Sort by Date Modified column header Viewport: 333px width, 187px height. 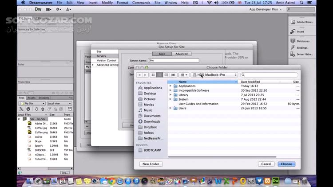click(259, 82)
